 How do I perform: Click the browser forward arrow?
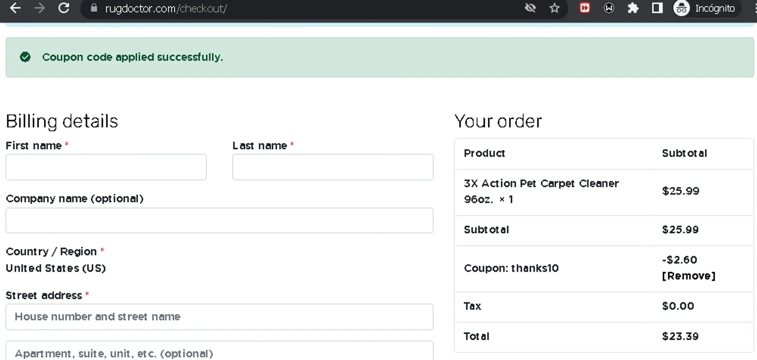click(39, 8)
